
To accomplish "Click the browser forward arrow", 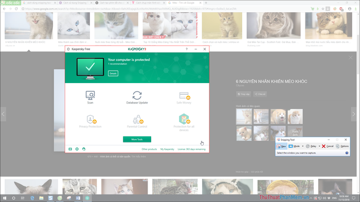I will 10,9.
